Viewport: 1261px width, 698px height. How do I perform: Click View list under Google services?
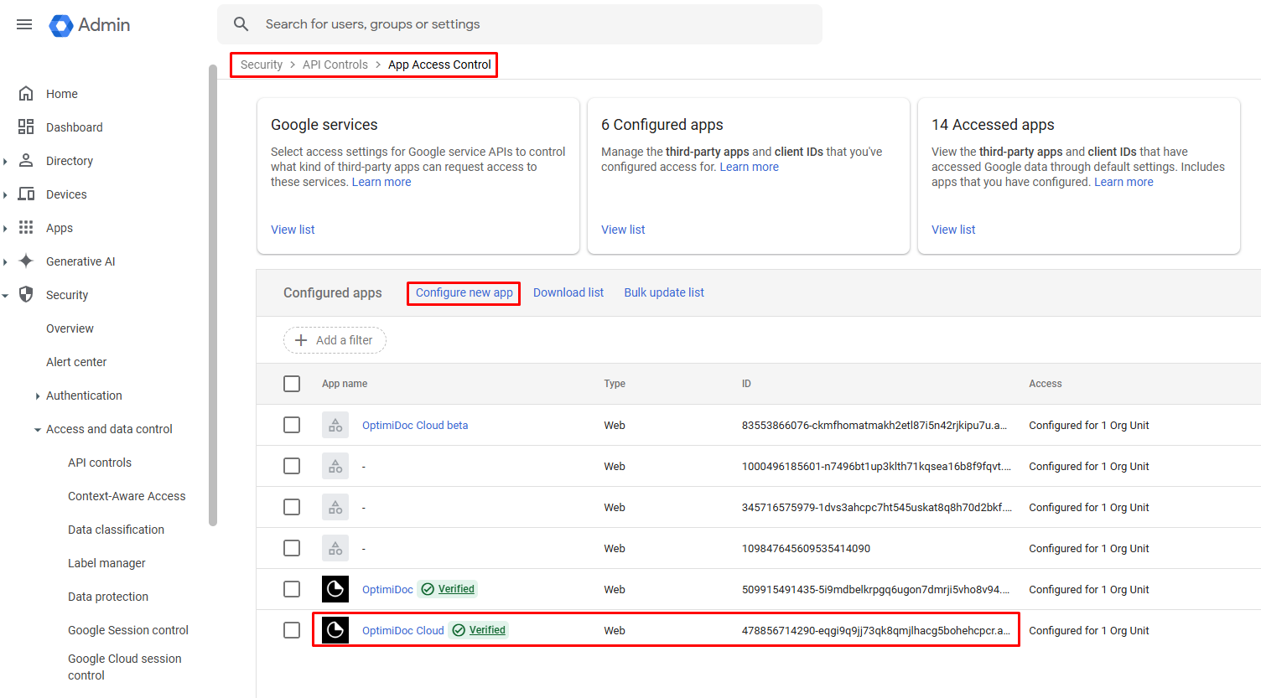coord(293,230)
